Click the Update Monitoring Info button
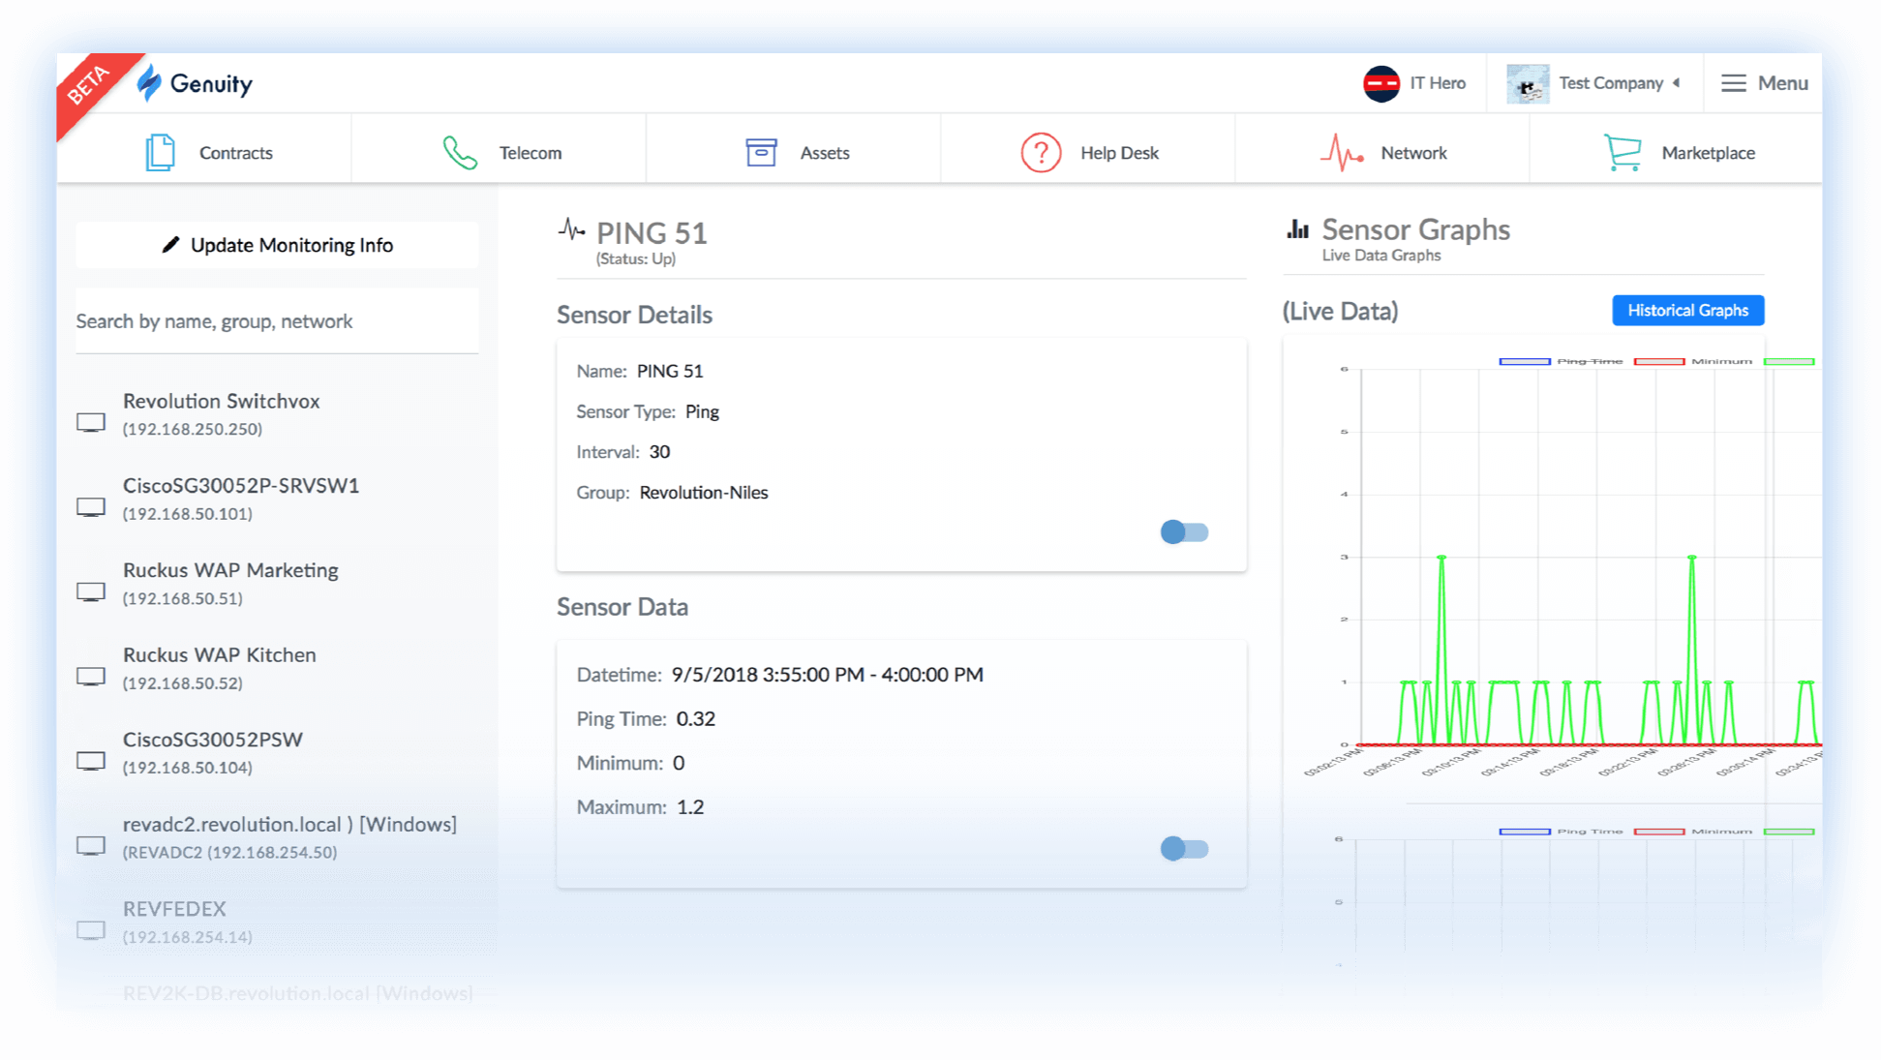 [x=277, y=245]
